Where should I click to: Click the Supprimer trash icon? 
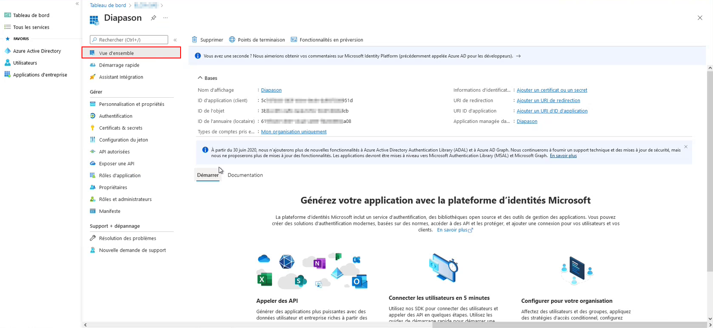tap(195, 40)
